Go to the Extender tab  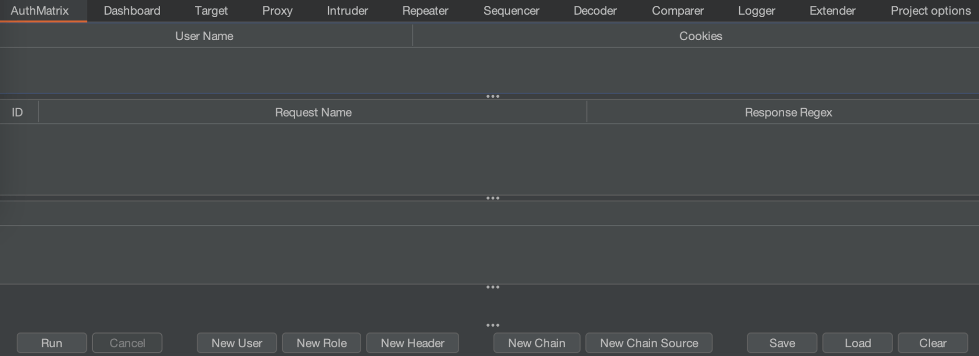(x=832, y=10)
